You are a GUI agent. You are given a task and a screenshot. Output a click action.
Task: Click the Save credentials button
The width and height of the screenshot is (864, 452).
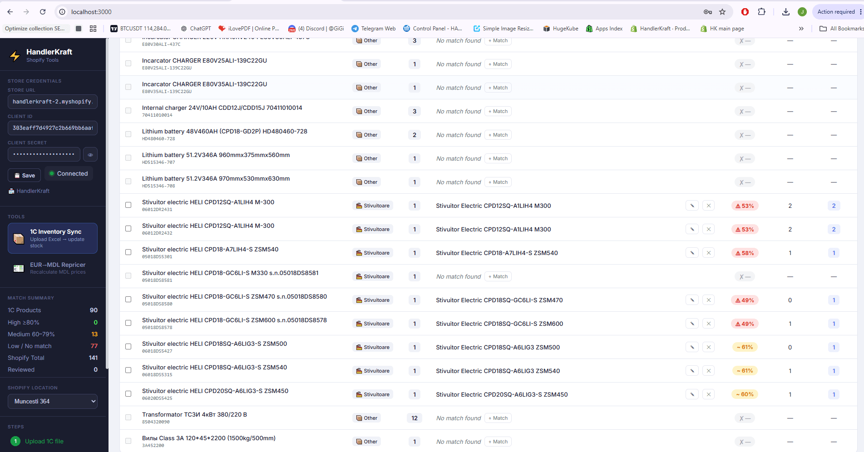[x=25, y=175]
